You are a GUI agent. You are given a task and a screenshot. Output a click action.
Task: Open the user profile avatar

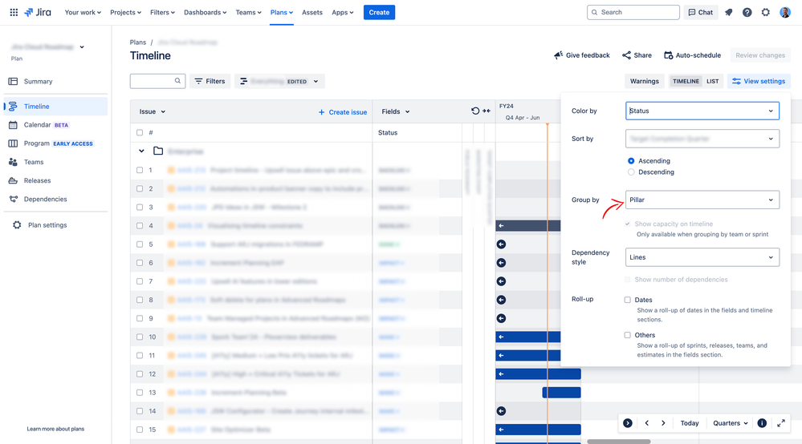(785, 12)
